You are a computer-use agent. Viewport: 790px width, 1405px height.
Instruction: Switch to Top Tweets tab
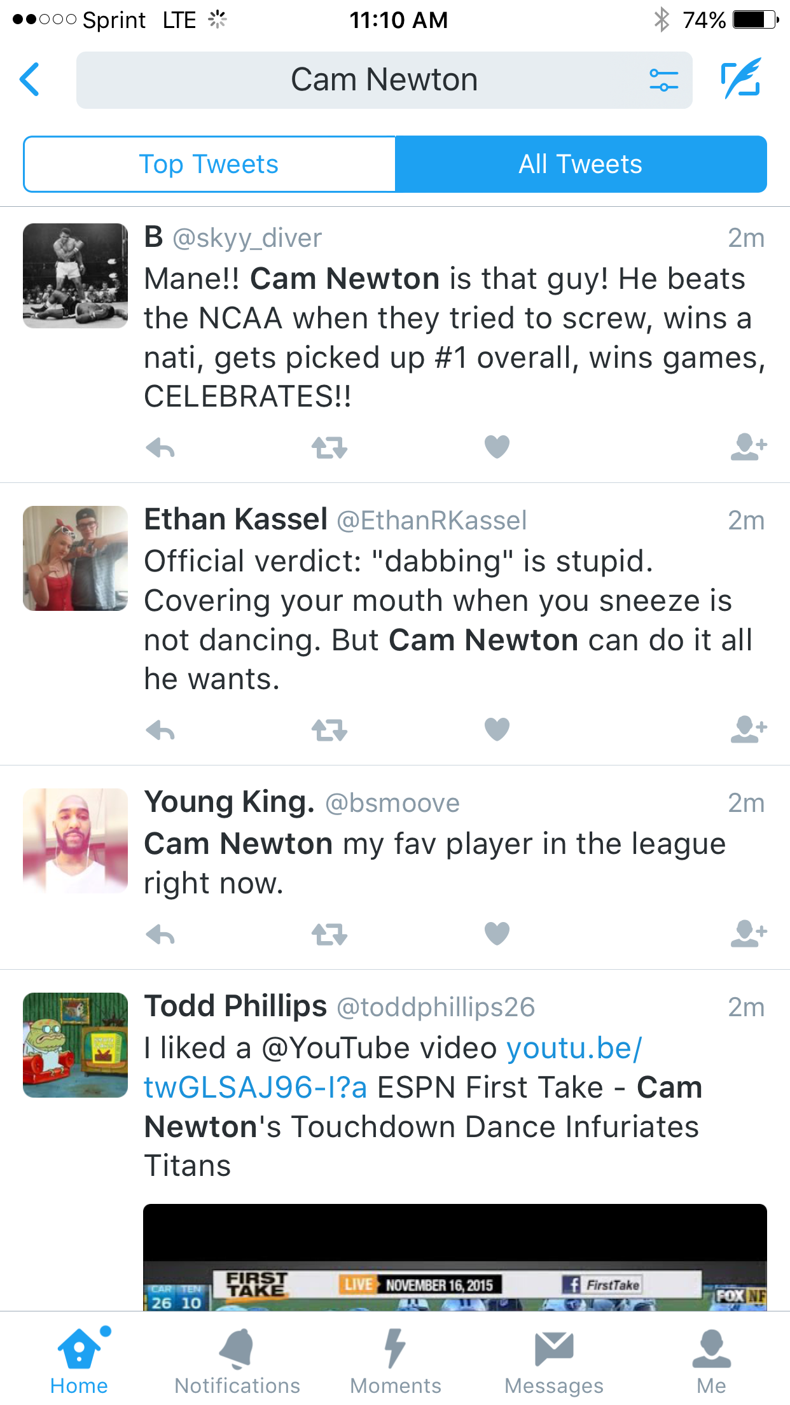pos(209,164)
